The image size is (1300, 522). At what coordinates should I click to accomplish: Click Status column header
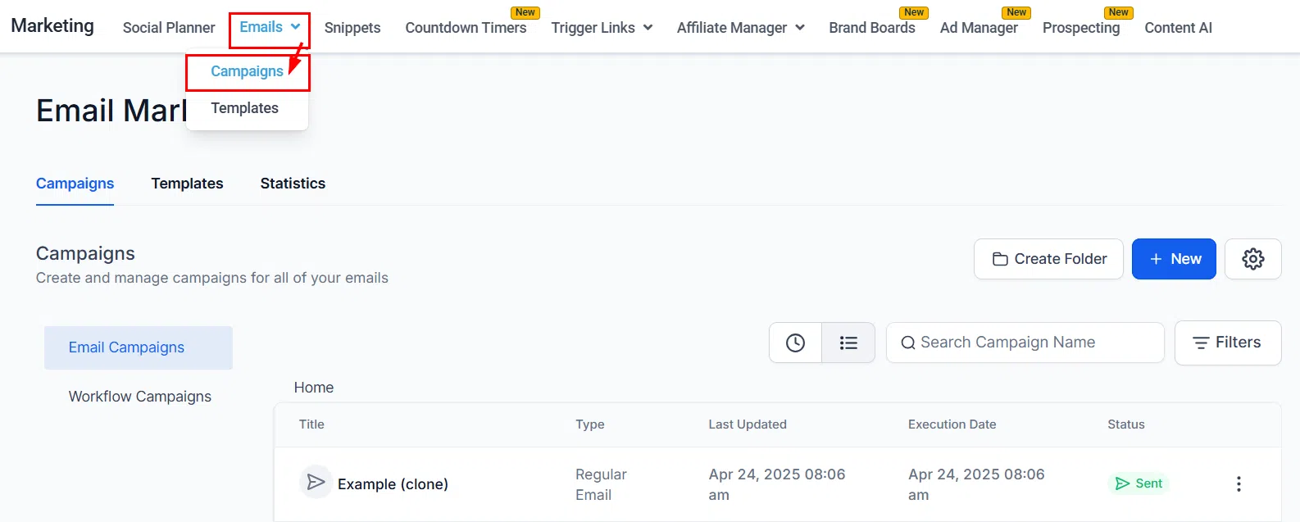[1126, 424]
